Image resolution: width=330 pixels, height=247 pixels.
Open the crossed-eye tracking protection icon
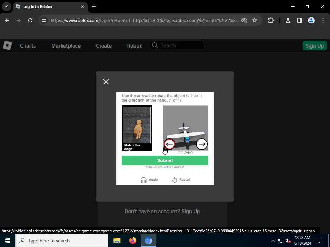coord(244,20)
